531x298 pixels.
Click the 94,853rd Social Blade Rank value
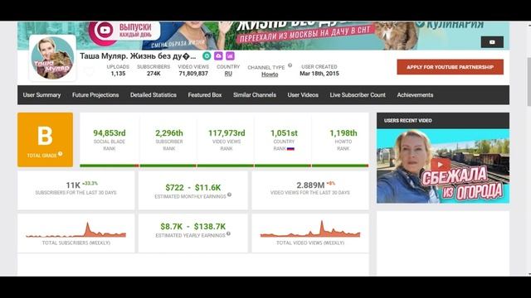pyautogui.click(x=110, y=133)
